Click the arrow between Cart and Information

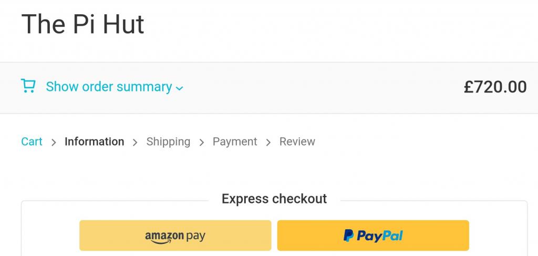pos(54,142)
